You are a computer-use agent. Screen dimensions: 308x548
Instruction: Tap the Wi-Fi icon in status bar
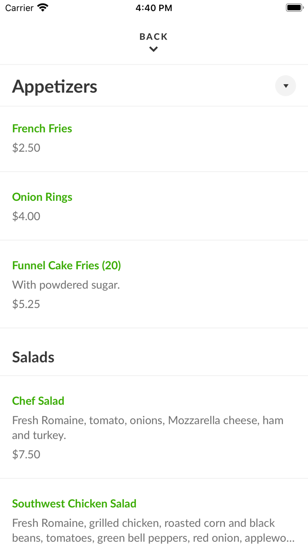pyautogui.click(x=42, y=7)
